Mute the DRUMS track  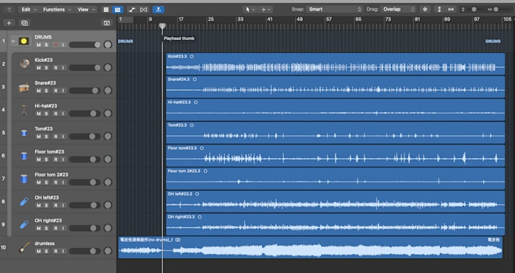pos(39,45)
